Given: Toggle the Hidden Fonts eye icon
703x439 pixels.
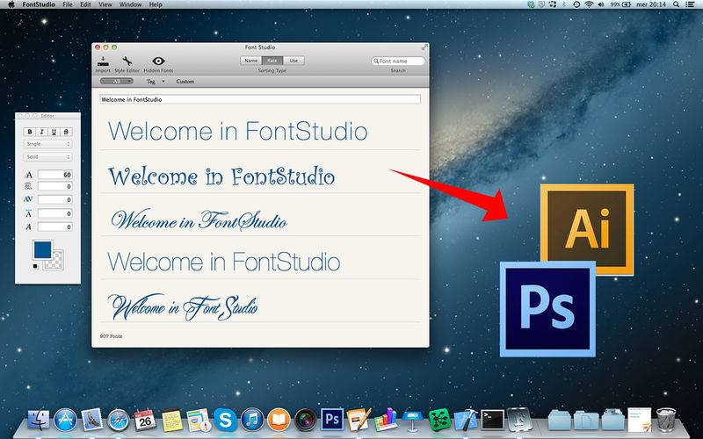Looking at the screenshot, I should point(158,61).
